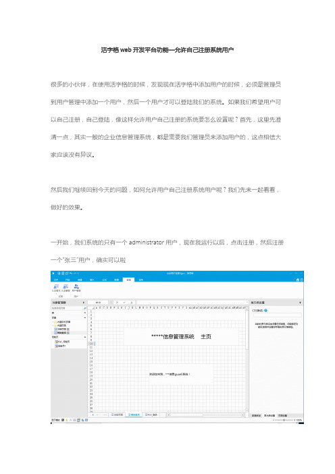
Task: Click the fx insert function icon
Action: coord(132,302)
